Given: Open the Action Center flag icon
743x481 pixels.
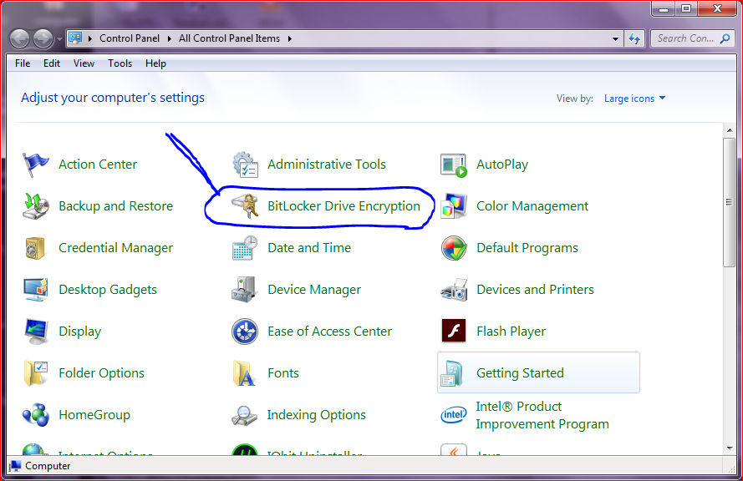Looking at the screenshot, I should (36, 165).
